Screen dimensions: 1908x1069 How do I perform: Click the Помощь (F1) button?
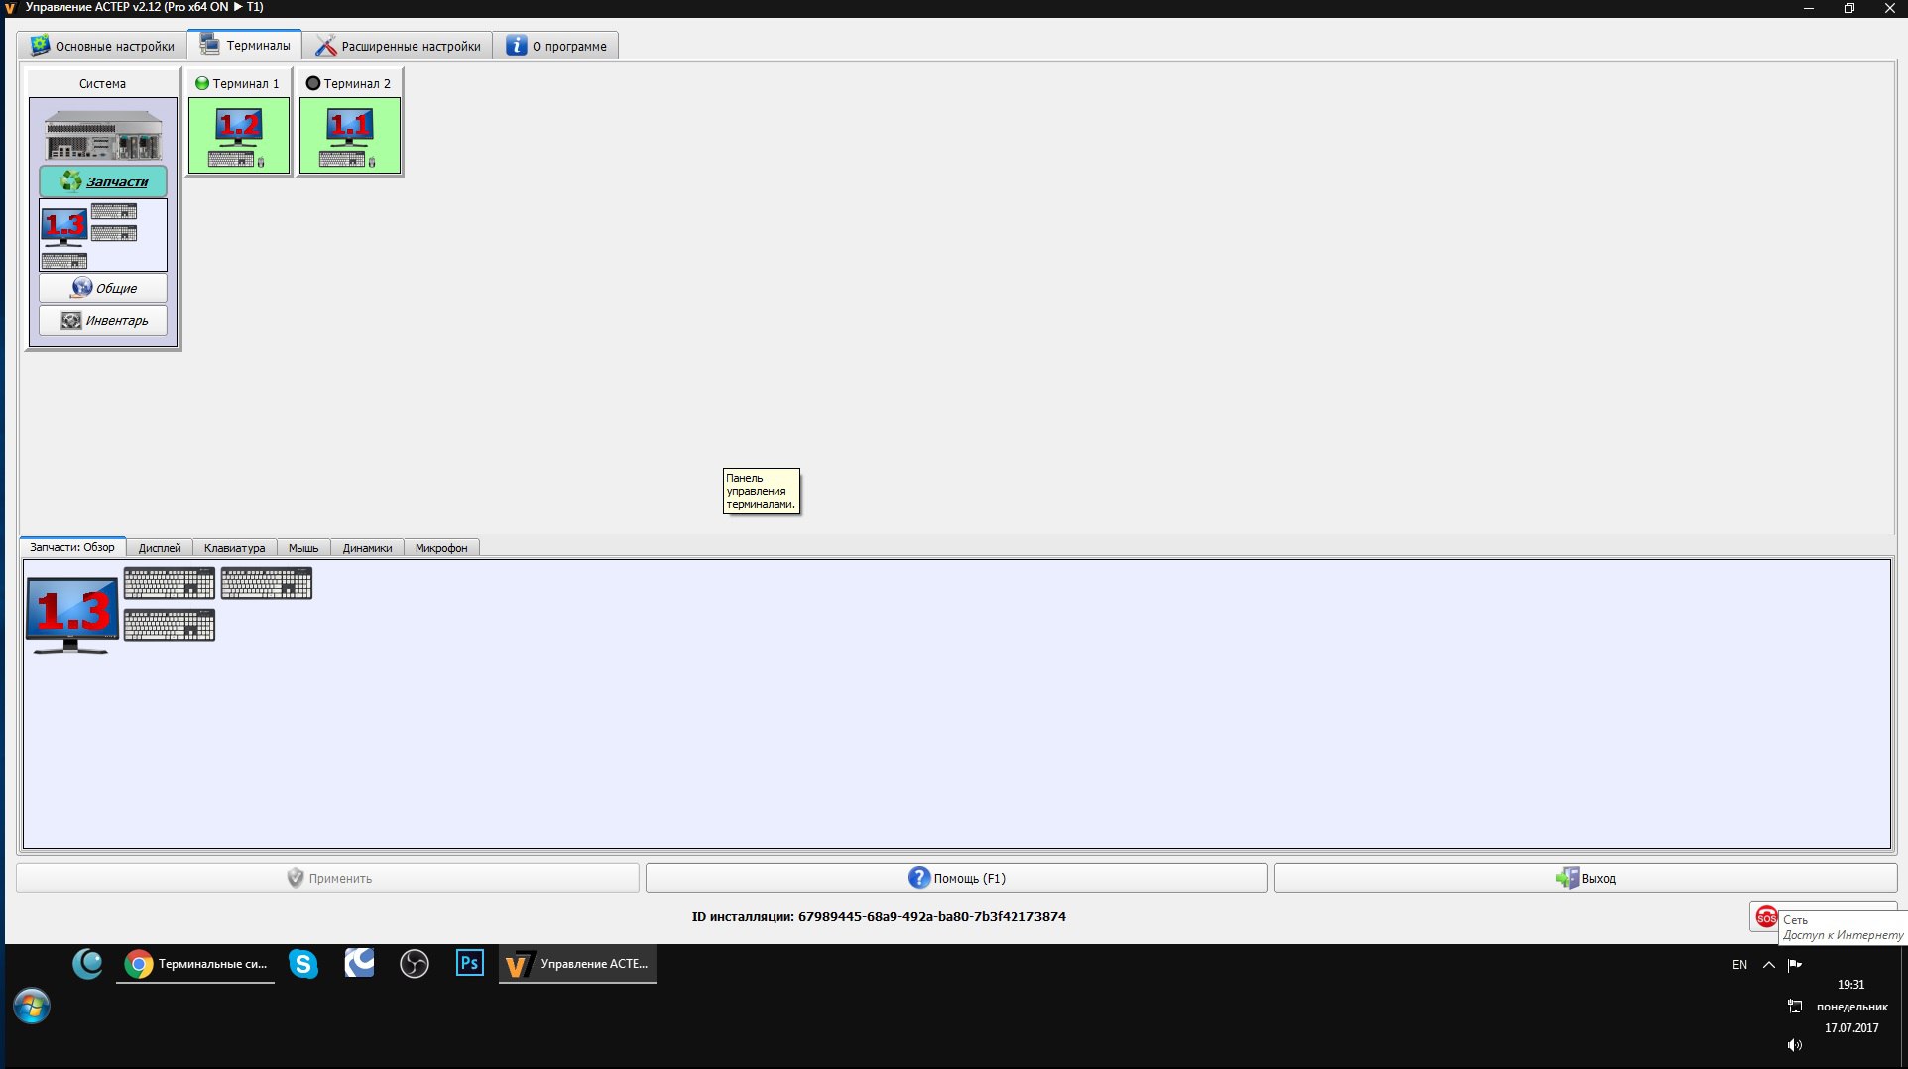click(956, 878)
